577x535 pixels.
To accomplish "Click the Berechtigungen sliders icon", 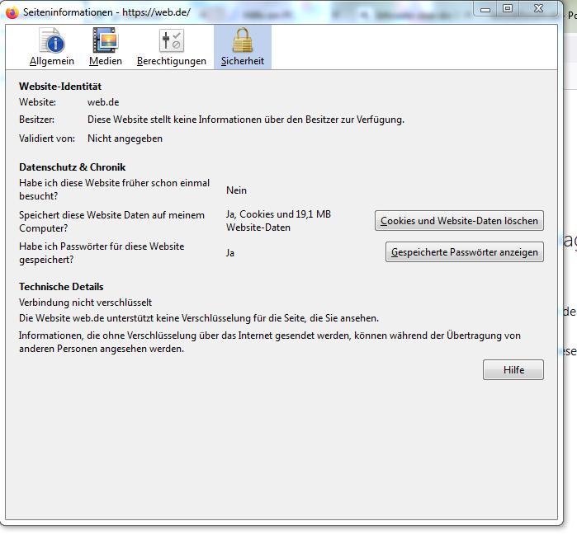I will point(172,40).
